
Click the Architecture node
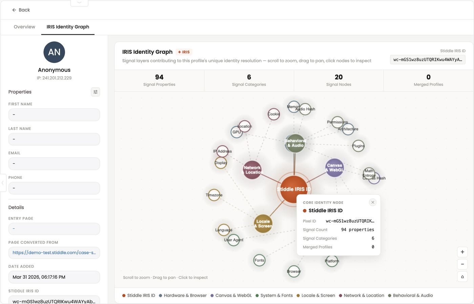tap(348, 129)
